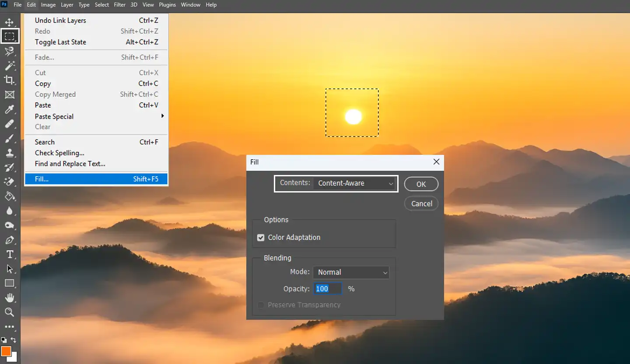Toggle the Color Adaptation checkbox

(x=261, y=238)
